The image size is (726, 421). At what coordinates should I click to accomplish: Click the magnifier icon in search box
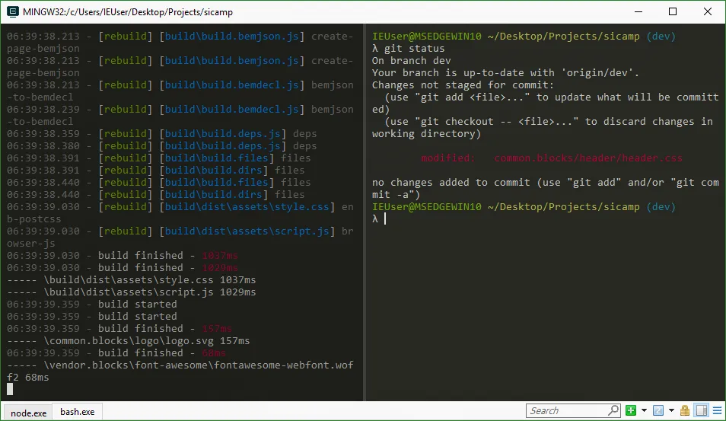(613, 411)
